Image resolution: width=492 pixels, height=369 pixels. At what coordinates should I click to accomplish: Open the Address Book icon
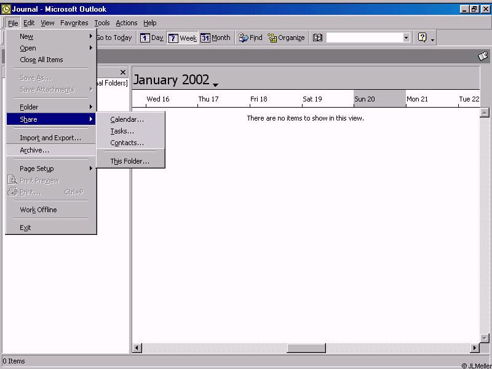[x=317, y=38]
